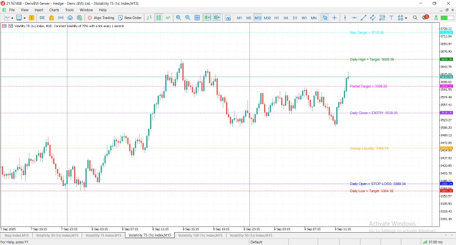Open the search magnifier in toolbar
This screenshot has height=245, width=456.
pos(415,18)
